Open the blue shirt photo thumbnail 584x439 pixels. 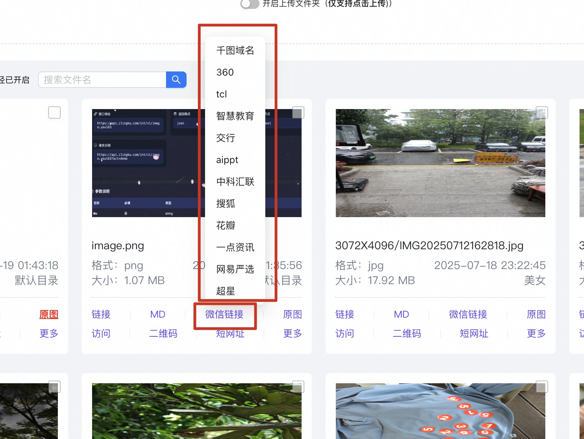(x=441, y=411)
